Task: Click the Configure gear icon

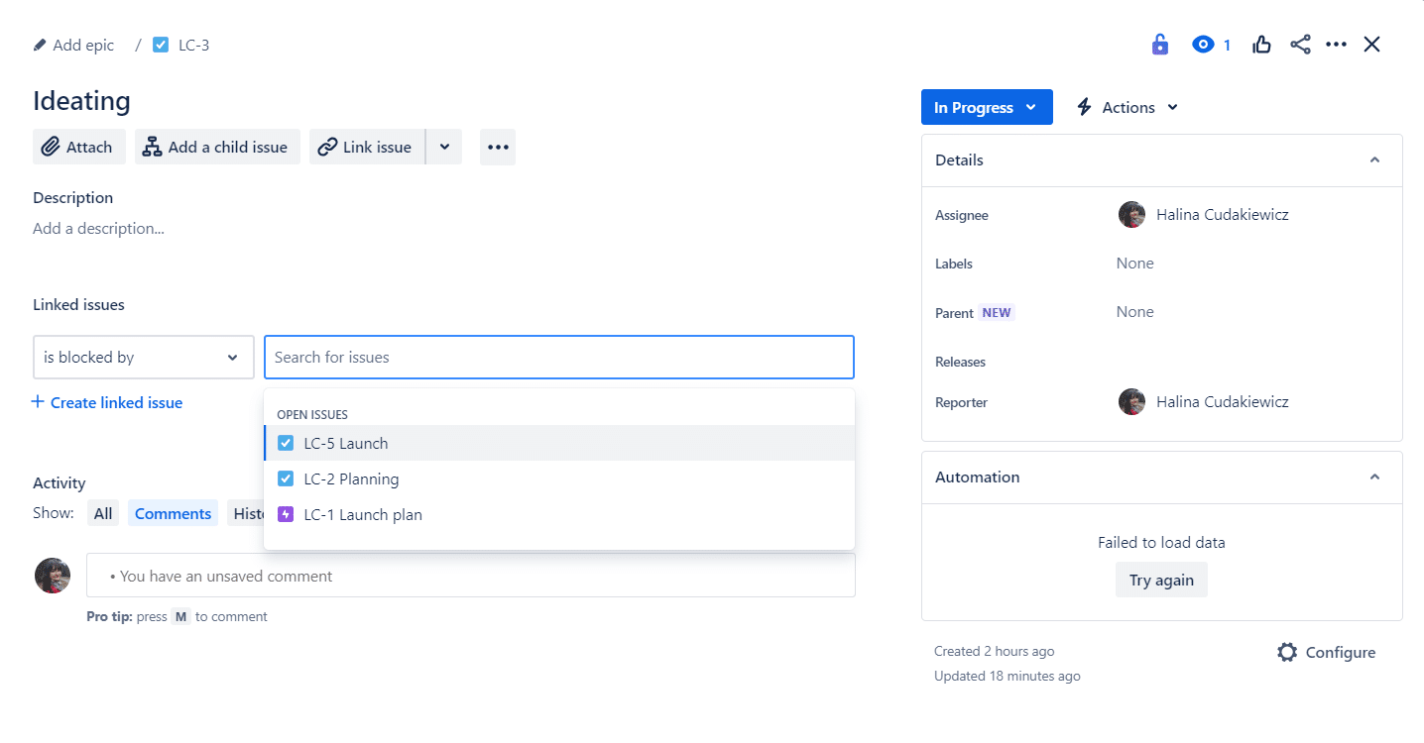Action: [x=1287, y=652]
